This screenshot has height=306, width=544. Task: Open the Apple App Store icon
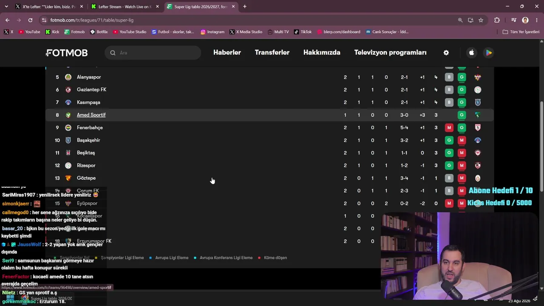click(x=471, y=53)
